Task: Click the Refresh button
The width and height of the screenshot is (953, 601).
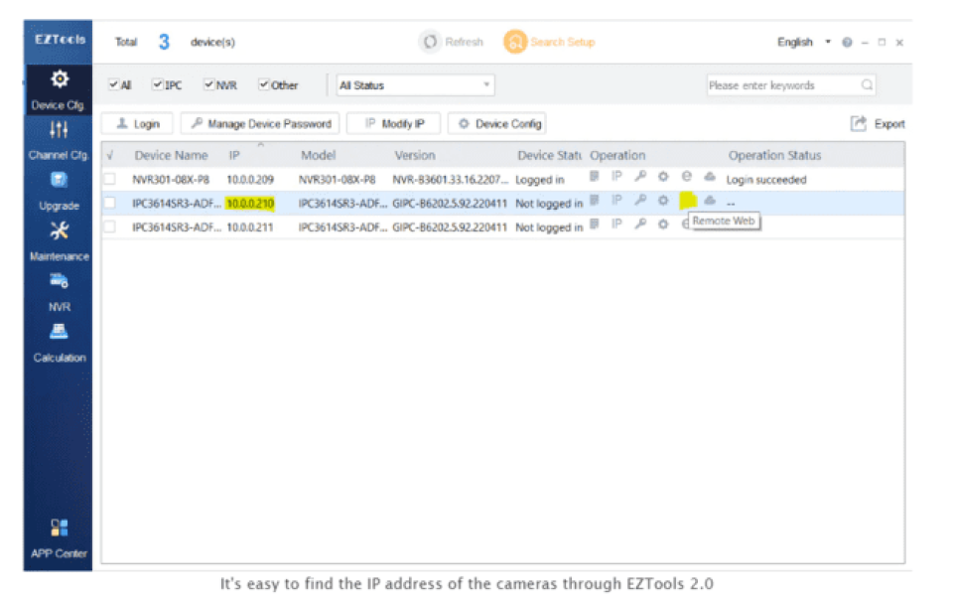Action: pyautogui.click(x=452, y=43)
